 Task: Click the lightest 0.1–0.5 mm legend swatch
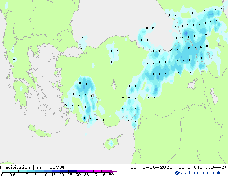pyautogui.click(x=6, y=171)
